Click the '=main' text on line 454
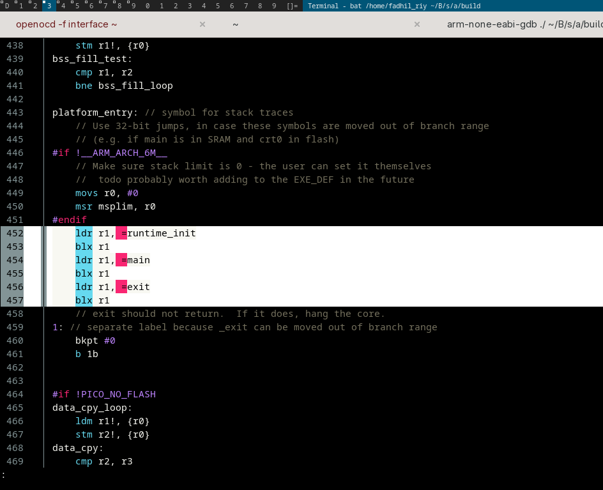Screen dimensions: 603x490 click(135, 260)
